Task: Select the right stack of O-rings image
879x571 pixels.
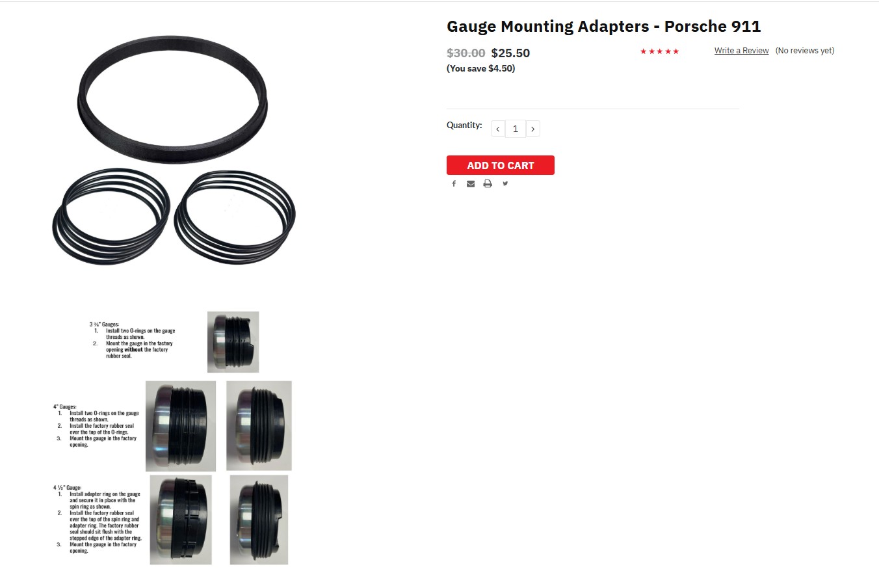Action: tap(235, 217)
